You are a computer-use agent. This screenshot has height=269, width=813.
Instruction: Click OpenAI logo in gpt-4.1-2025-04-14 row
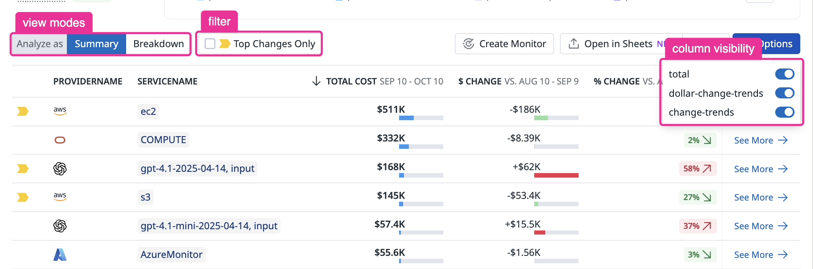click(60, 169)
